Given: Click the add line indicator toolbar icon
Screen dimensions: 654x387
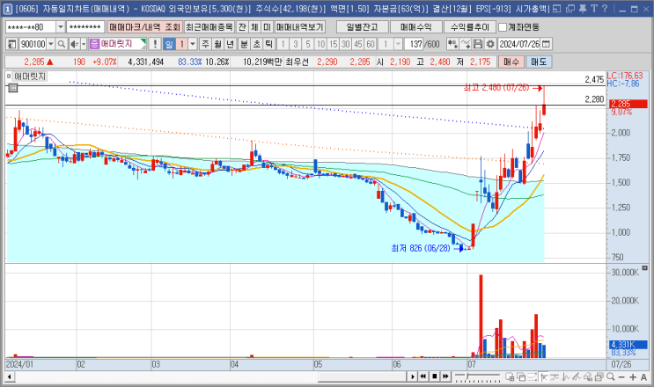Looking at the screenshot, I should 466,44.
